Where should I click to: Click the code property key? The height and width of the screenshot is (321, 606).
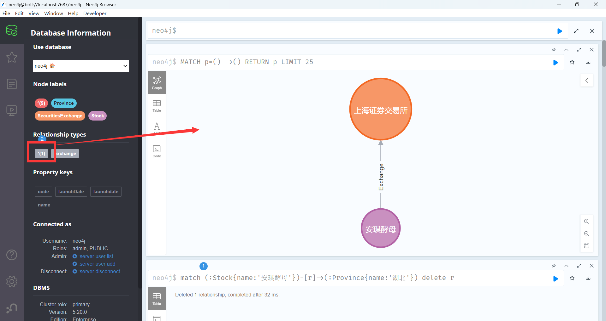click(43, 192)
